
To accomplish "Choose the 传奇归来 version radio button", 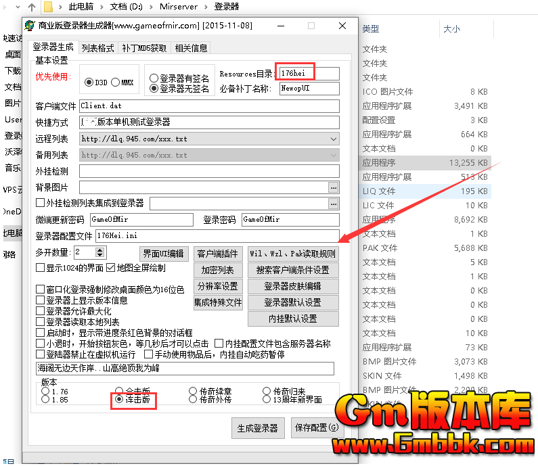I will pyautogui.click(x=267, y=391).
